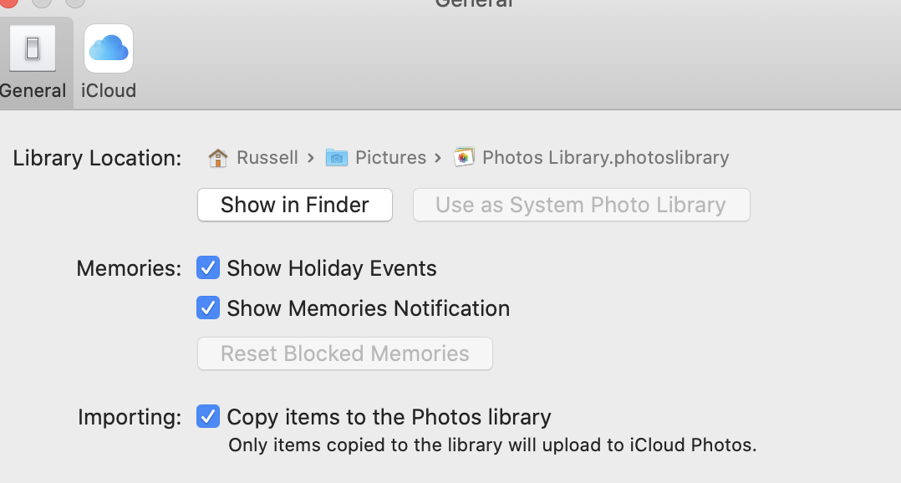Screen dimensions: 901x483
Task: Select the General tab label
Action: [33, 90]
